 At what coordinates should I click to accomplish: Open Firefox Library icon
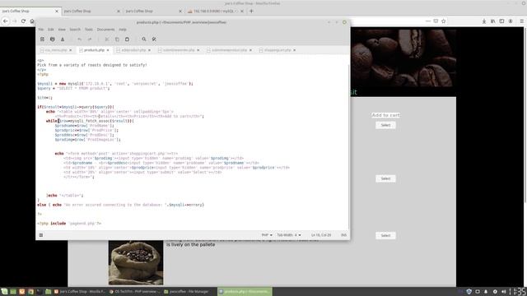(492, 21)
